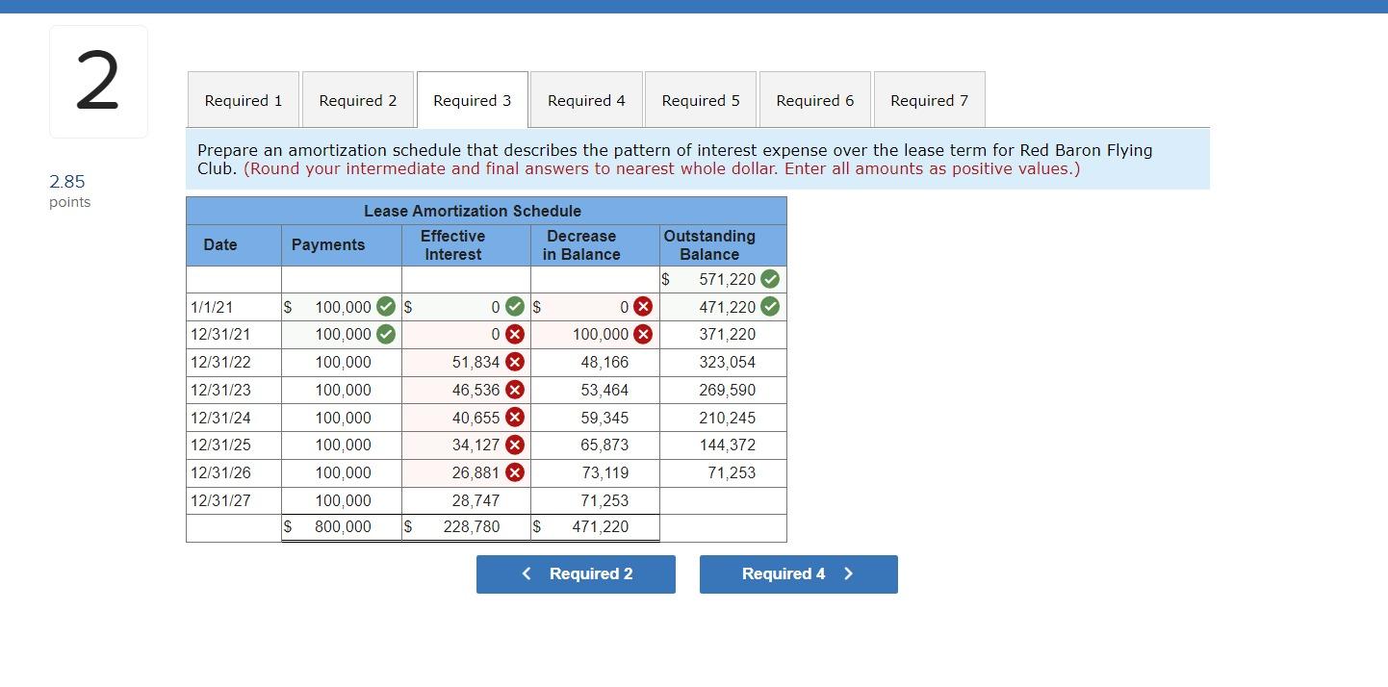Click the red X beside 51,834 effective interest
Image resolution: width=1388 pixels, height=687 pixels.
(x=514, y=362)
